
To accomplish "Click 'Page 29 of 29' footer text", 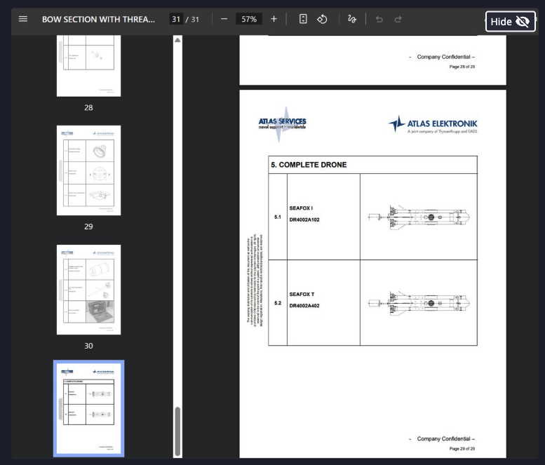I will (x=462, y=449).
